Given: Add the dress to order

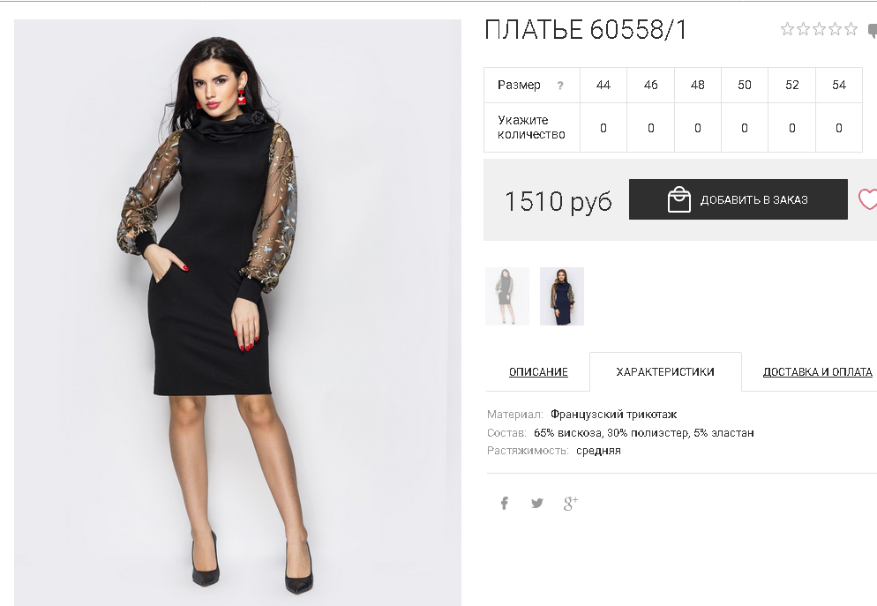Looking at the screenshot, I should (x=738, y=199).
